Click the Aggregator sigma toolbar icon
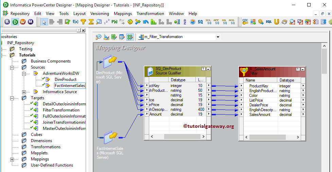The height and width of the screenshot is (172, 332). point(91,22)
